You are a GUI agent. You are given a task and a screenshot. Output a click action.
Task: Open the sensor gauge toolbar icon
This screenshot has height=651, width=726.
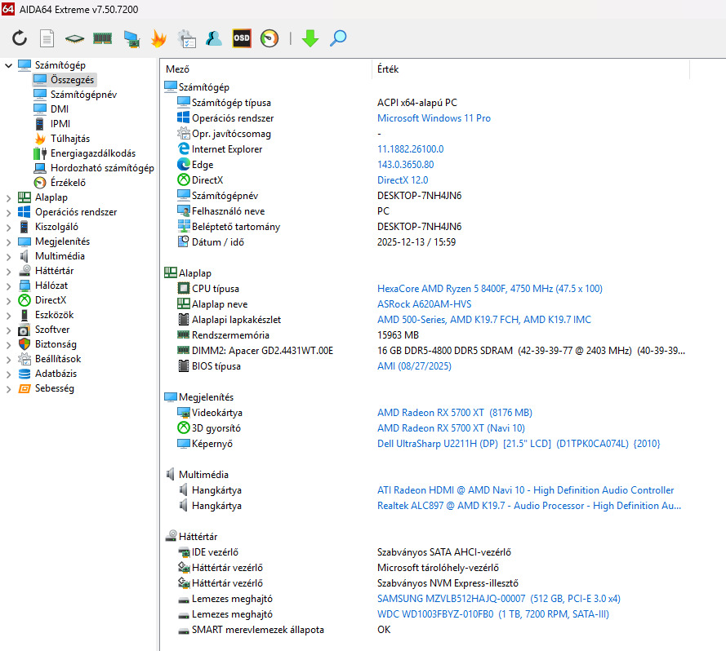click(x=269, y=38)
